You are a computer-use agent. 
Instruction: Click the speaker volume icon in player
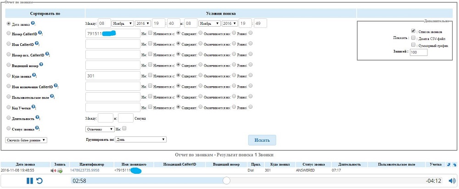point(451,181)
